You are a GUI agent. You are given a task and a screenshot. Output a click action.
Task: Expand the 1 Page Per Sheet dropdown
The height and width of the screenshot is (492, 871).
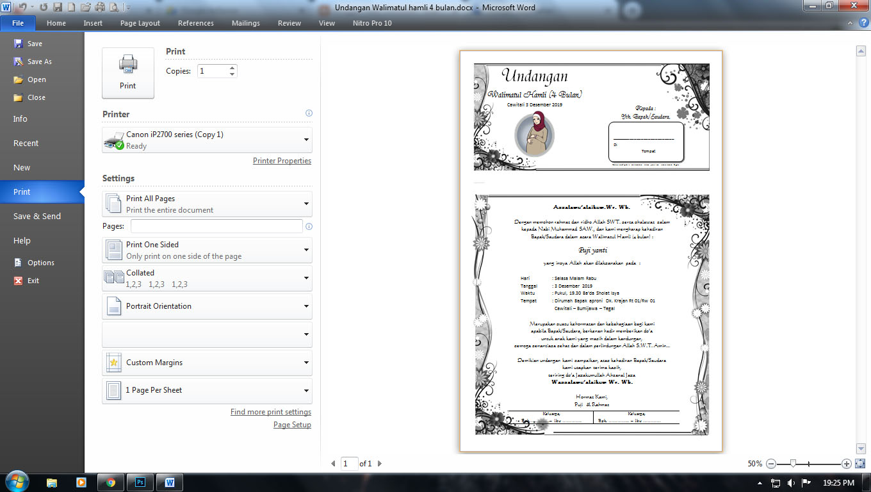pyautogui.click(x=208, y=391)
